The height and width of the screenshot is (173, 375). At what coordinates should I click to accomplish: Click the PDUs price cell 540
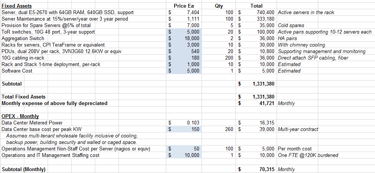click(x=184, y=51)
